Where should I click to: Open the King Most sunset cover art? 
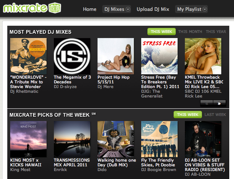click(x=28, y=139)
